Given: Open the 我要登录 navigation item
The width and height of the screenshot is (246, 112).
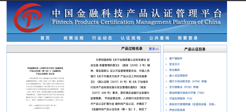Looking at the screenshot, I should point(188,38).
